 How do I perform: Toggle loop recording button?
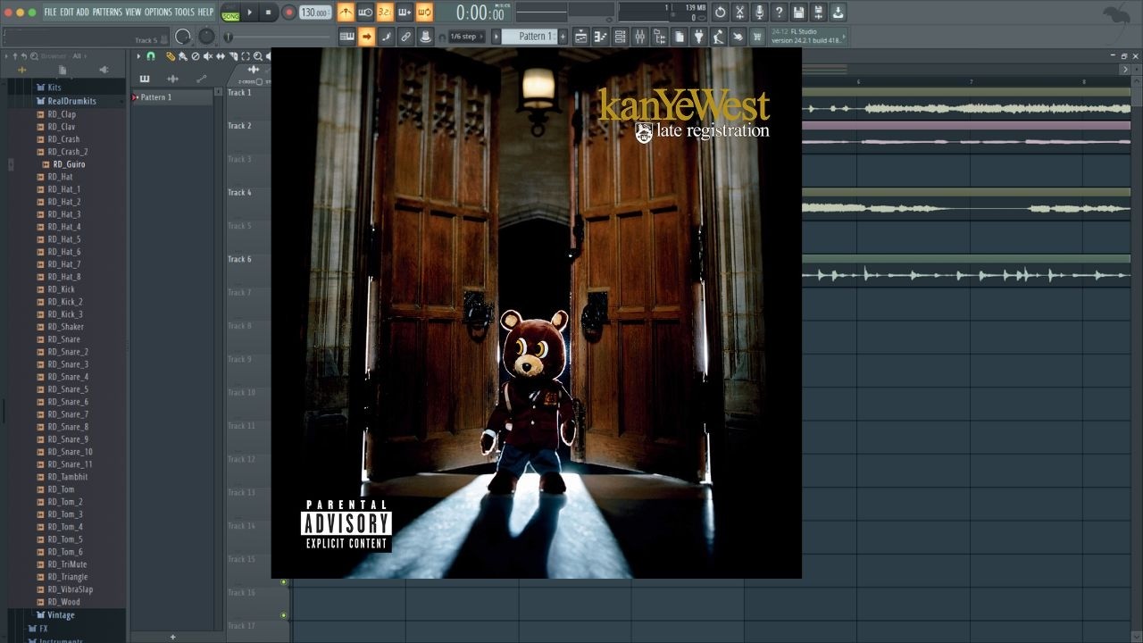(x=424, y=13)
